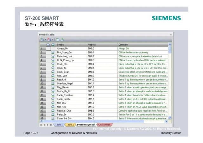This screenshot has width=203, height=143.
Task: Switch to the Table 2 tab
Action: pos(70,125)
